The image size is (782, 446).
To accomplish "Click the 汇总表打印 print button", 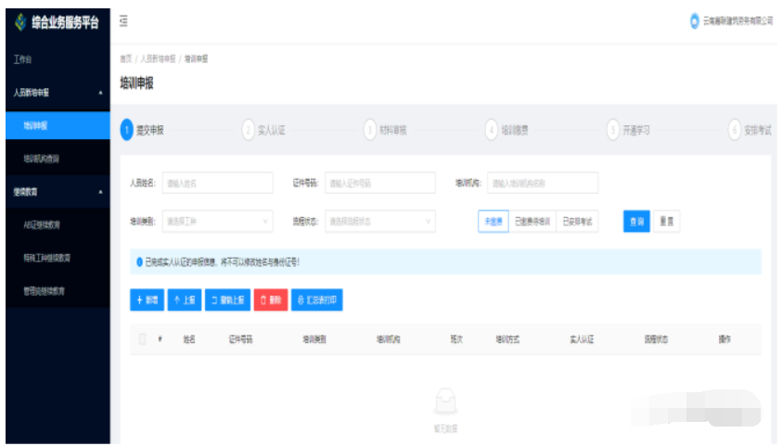I will 318,300.
